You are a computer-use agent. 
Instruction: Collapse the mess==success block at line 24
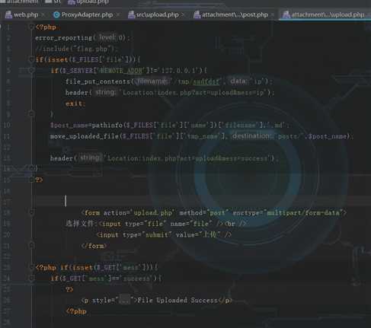pos(31,279)
